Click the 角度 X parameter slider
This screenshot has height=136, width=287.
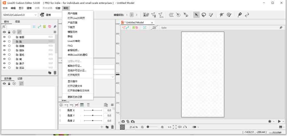tap(93, 110)
